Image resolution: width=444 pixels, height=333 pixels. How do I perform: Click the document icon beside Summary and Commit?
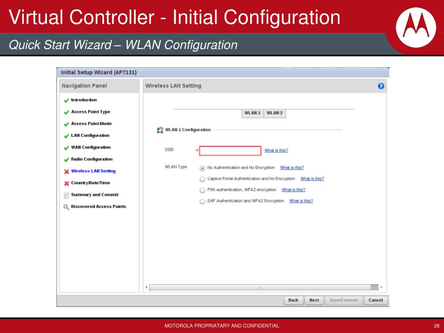point(66,195)
